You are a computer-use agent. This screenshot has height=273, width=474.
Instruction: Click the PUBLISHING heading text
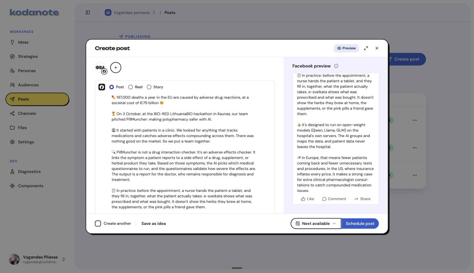[x=138, y=36]
